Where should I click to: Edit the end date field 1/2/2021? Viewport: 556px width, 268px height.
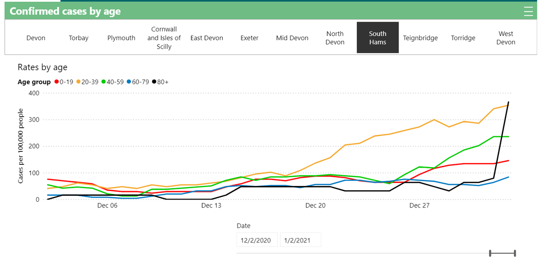click(300, 240)
